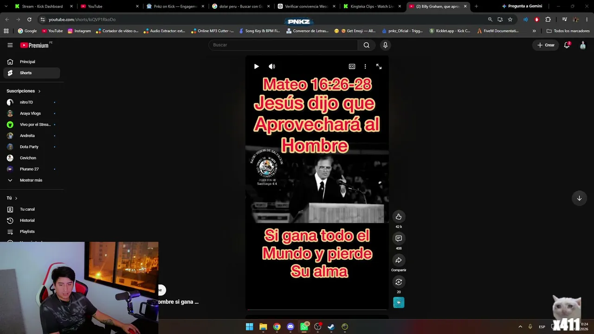
Task: Go to YouTube Premium home logo
Action: click(x=35, y=45)
